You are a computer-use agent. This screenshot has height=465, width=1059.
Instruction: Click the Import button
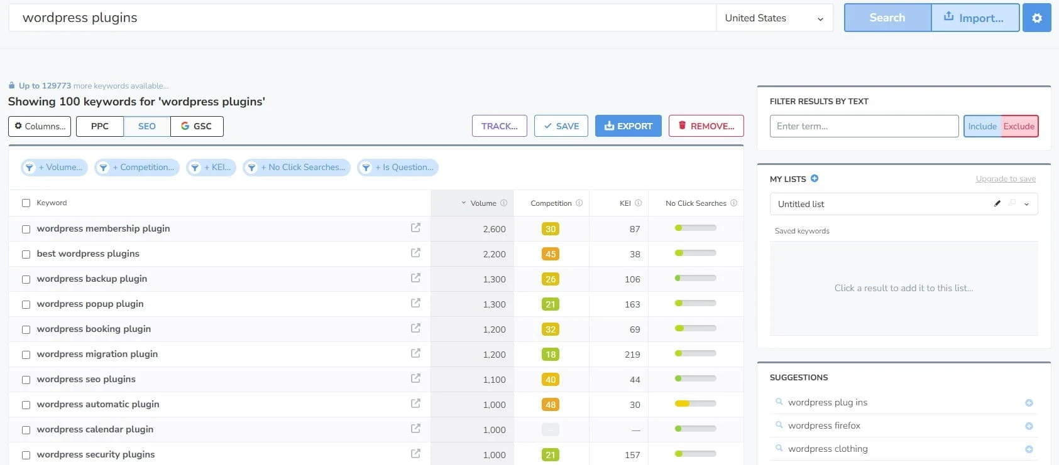tap(975, 18)
